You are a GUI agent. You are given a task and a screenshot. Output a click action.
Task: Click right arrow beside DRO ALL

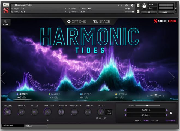click(167, 115)
